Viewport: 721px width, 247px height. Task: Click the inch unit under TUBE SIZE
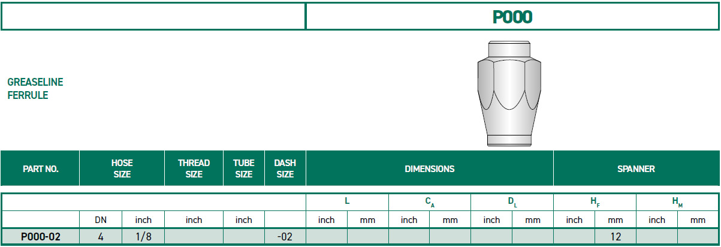pyautogui.click(x=243, y=220)
